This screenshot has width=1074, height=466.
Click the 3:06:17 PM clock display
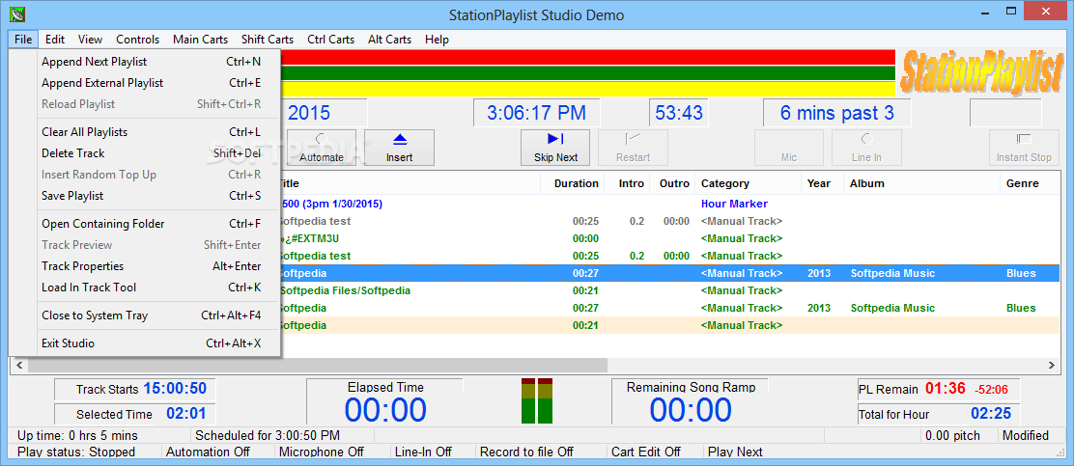click(x=536, y=112)
